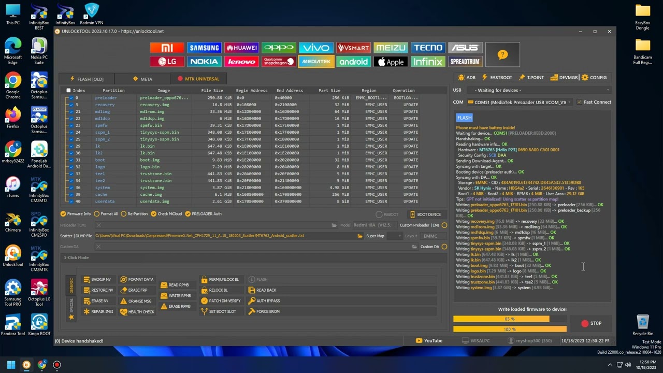Open the FASTBOOT tab
This screenshot has height=373, width=663.
pyautogui.click(x=497, y=78)
